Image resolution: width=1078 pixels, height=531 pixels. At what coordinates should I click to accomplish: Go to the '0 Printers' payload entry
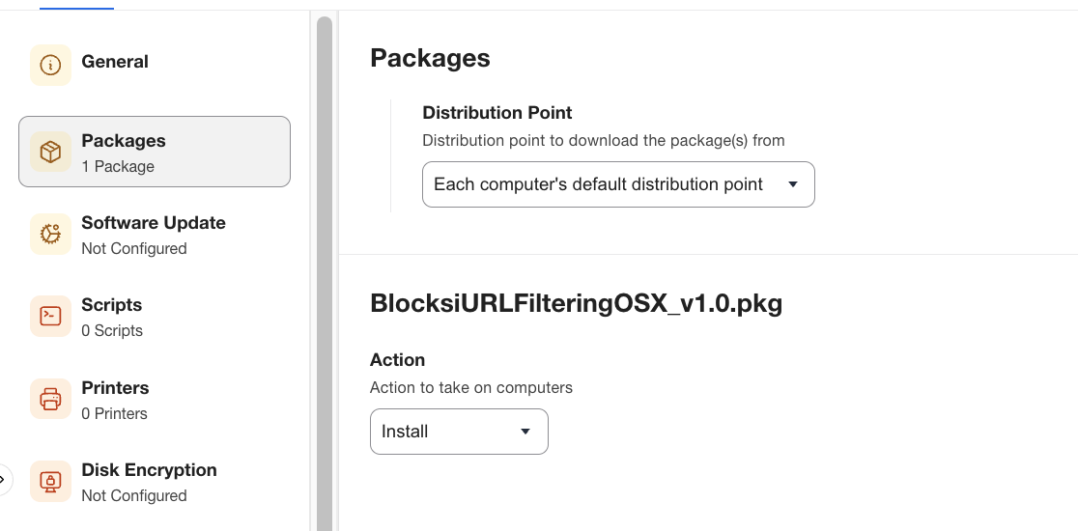[x=114, y=413]
